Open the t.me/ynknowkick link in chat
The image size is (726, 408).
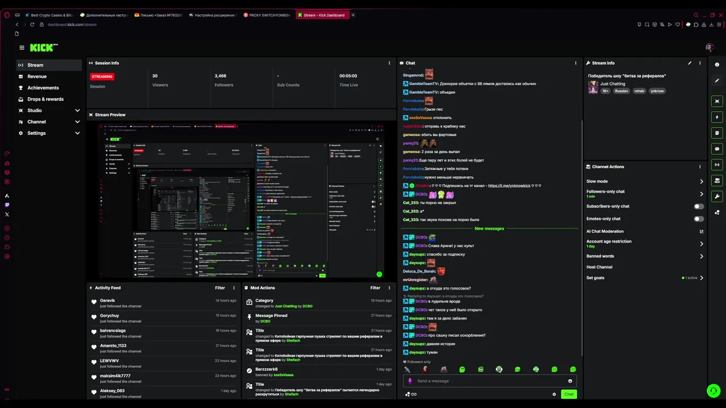509,186
